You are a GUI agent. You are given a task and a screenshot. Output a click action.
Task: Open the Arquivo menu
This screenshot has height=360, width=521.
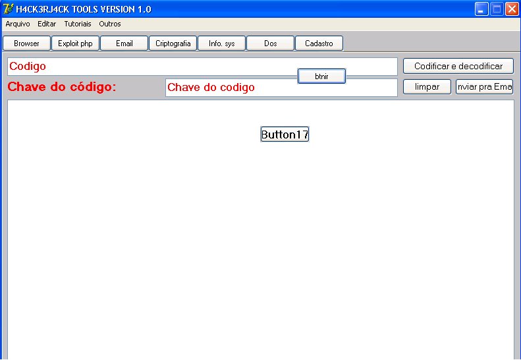coord(18,24)
